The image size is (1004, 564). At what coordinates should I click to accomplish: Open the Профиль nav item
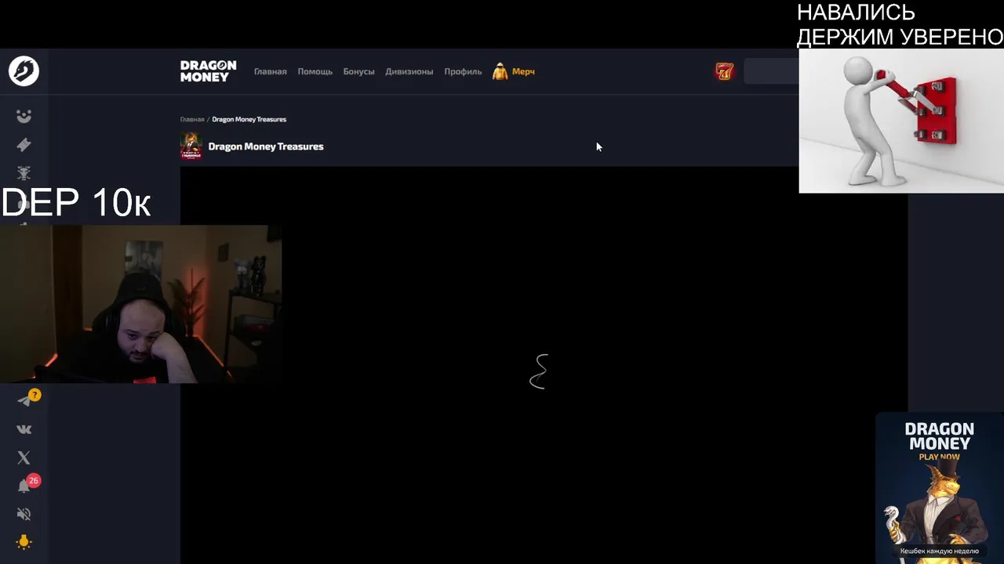point(463,71)
